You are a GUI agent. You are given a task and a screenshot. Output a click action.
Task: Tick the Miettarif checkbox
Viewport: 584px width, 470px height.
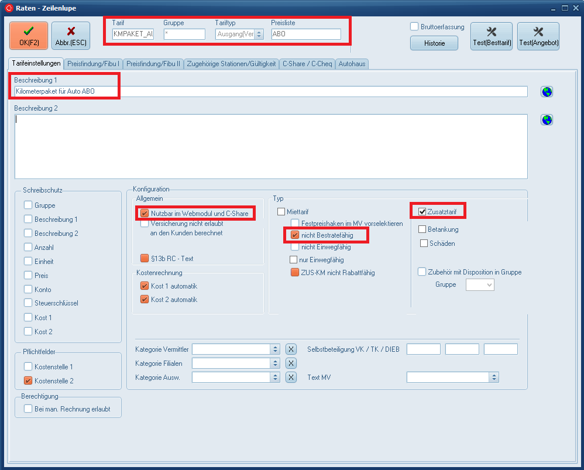[281, 211]
